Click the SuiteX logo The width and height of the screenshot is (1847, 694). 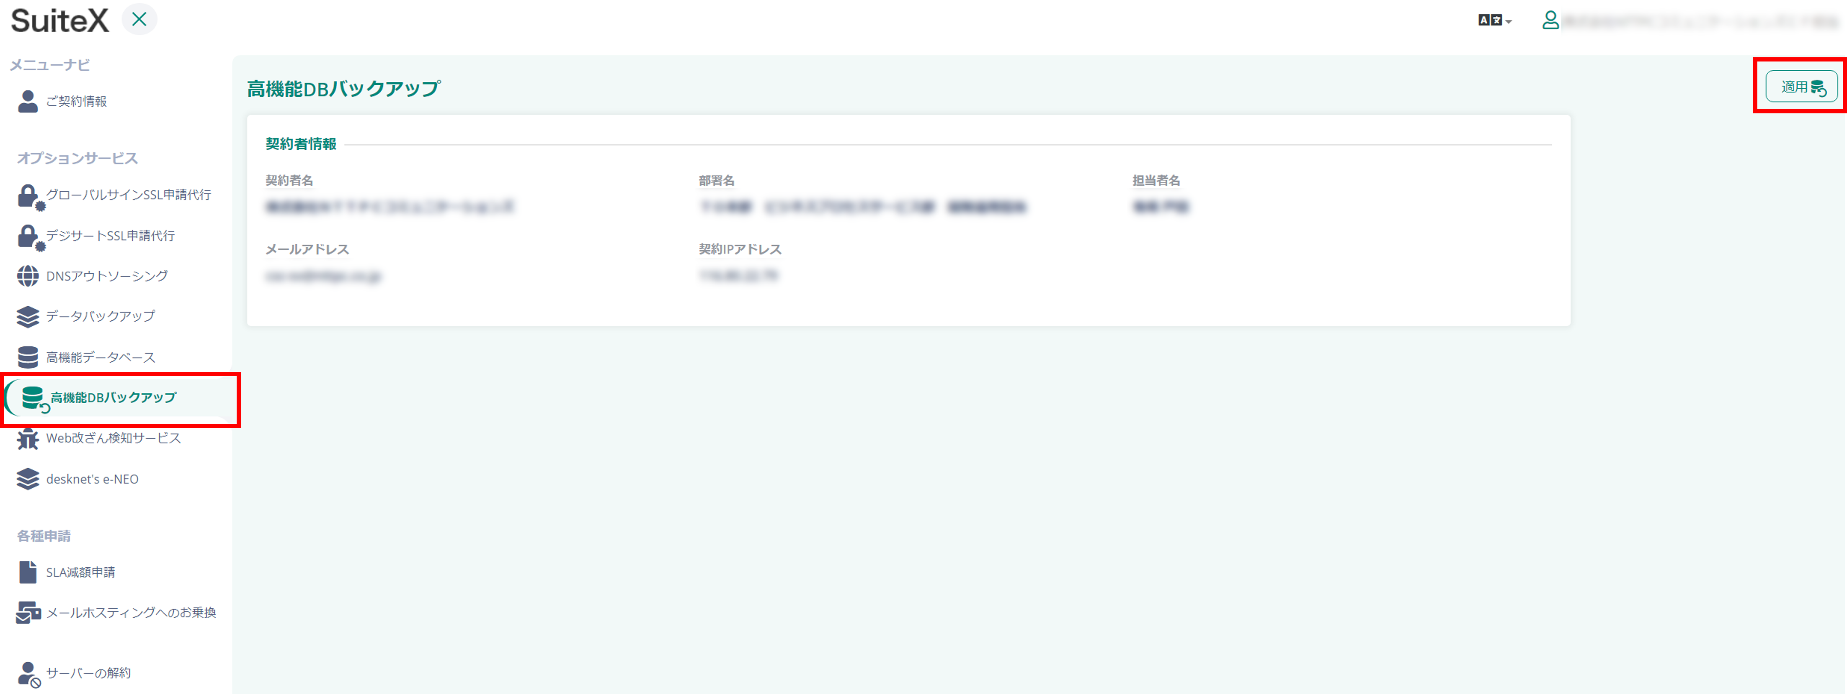coord(60,20)
